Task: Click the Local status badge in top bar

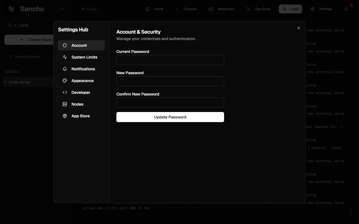Action: pyautogui.click(x=89, y=9)
